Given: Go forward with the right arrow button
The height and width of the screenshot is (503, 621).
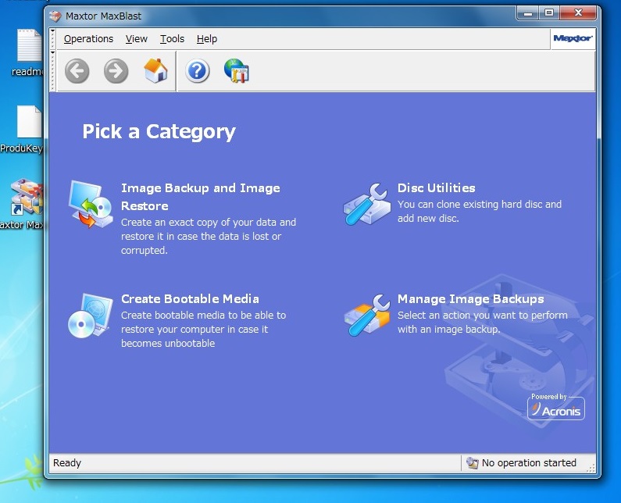Looking at the screenshot, I should tap(116, 71).
